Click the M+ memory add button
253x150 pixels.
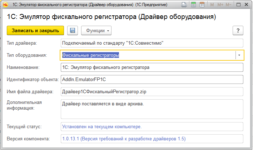click(220, 5)
